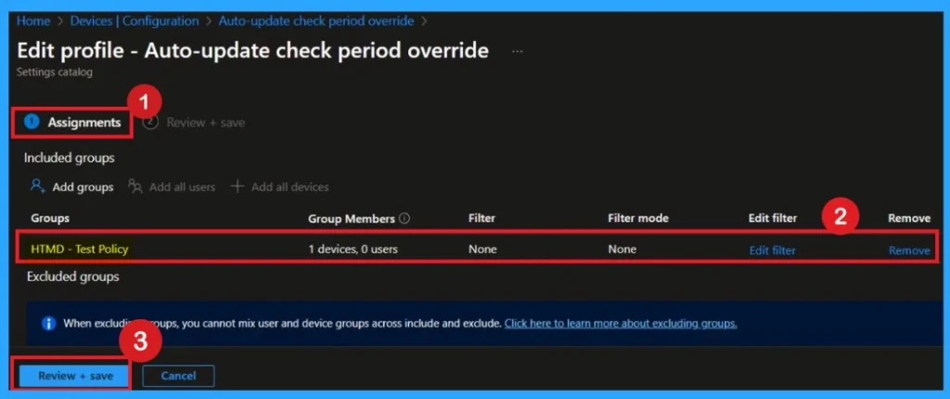Click the Add all users label
Viewport: 950px width, 399px height.
[x=183, y=187]
